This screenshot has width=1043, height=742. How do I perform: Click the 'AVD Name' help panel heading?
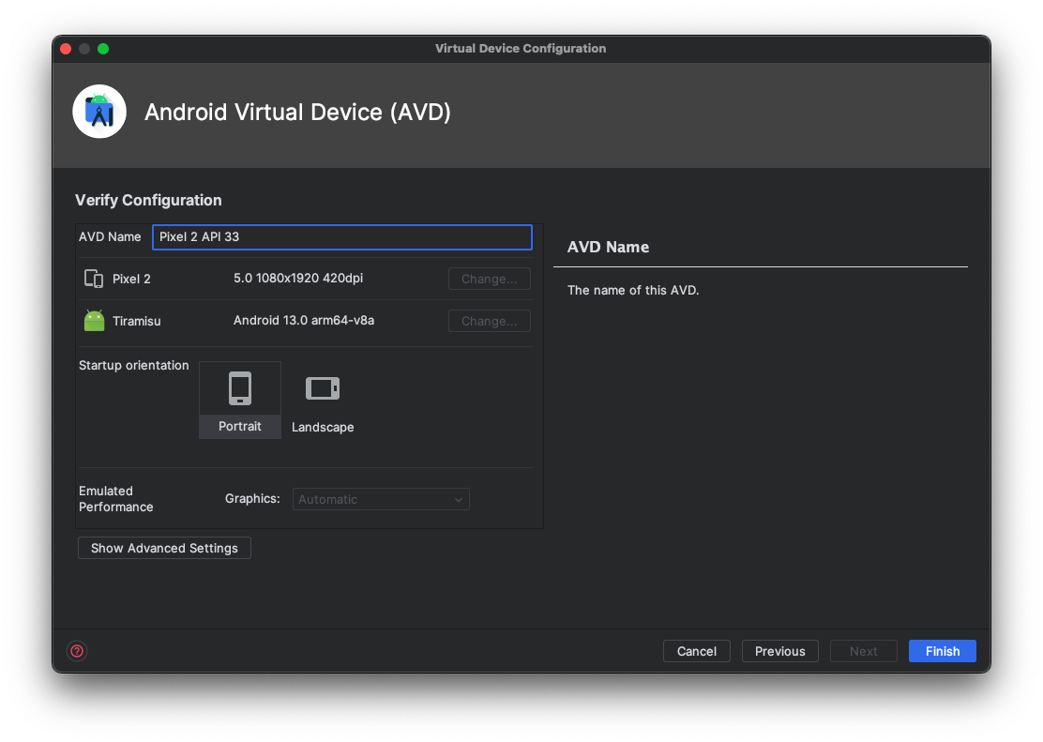pos(608,247)
